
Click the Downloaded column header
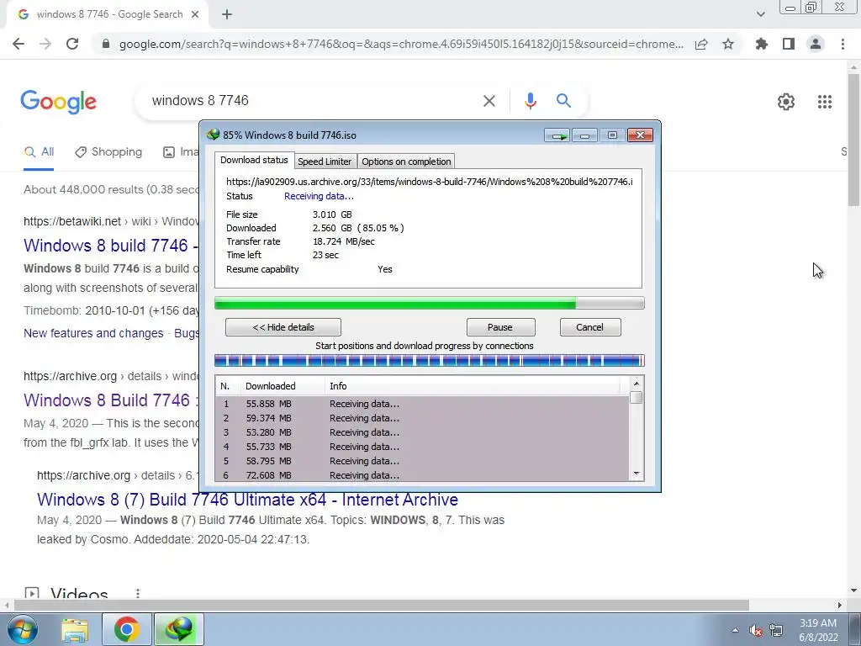point(282,386)
